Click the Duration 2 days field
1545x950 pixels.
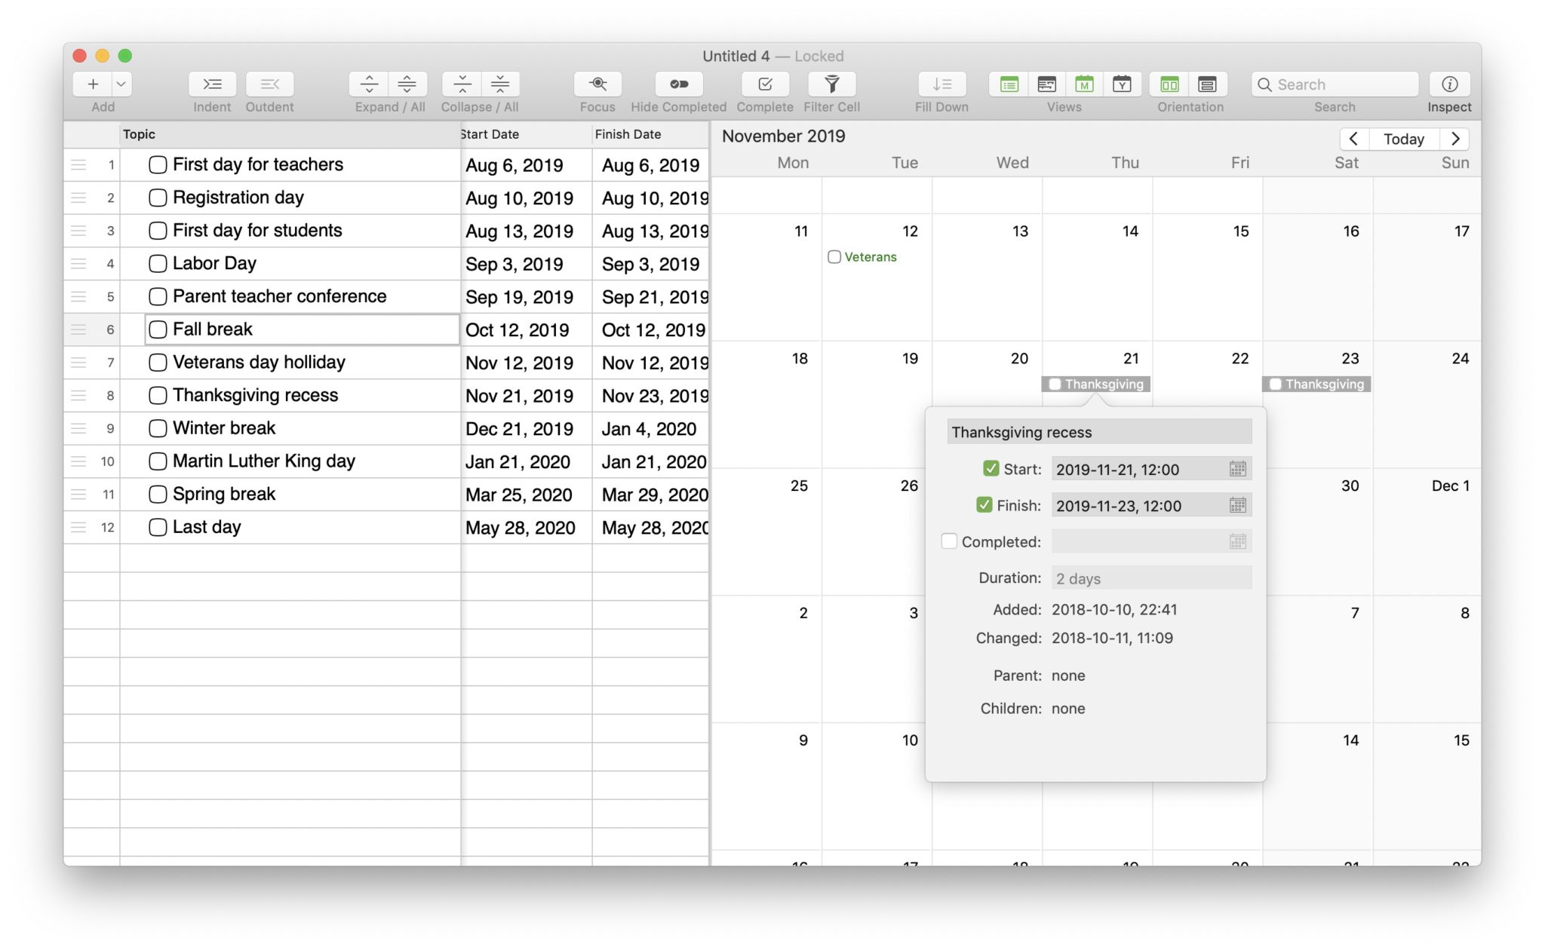[x=1151, y=578]
